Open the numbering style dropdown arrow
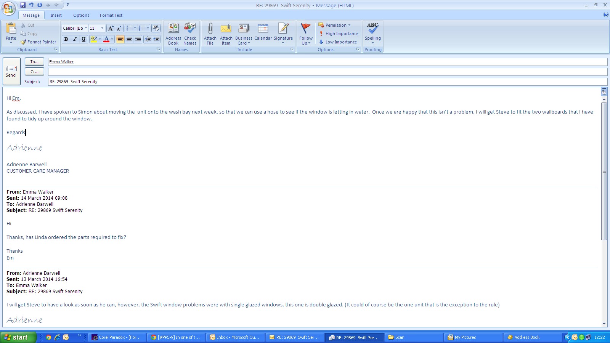 148,28
